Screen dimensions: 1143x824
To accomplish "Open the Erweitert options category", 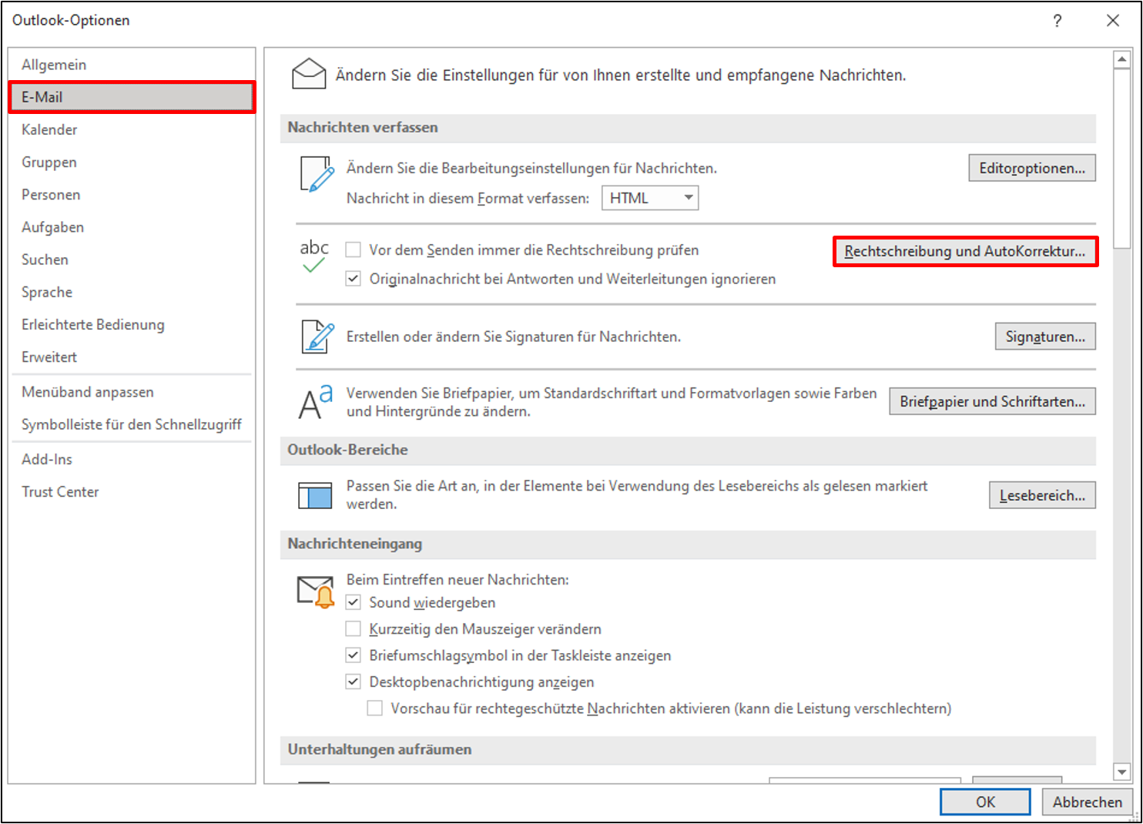I will 132,357.
